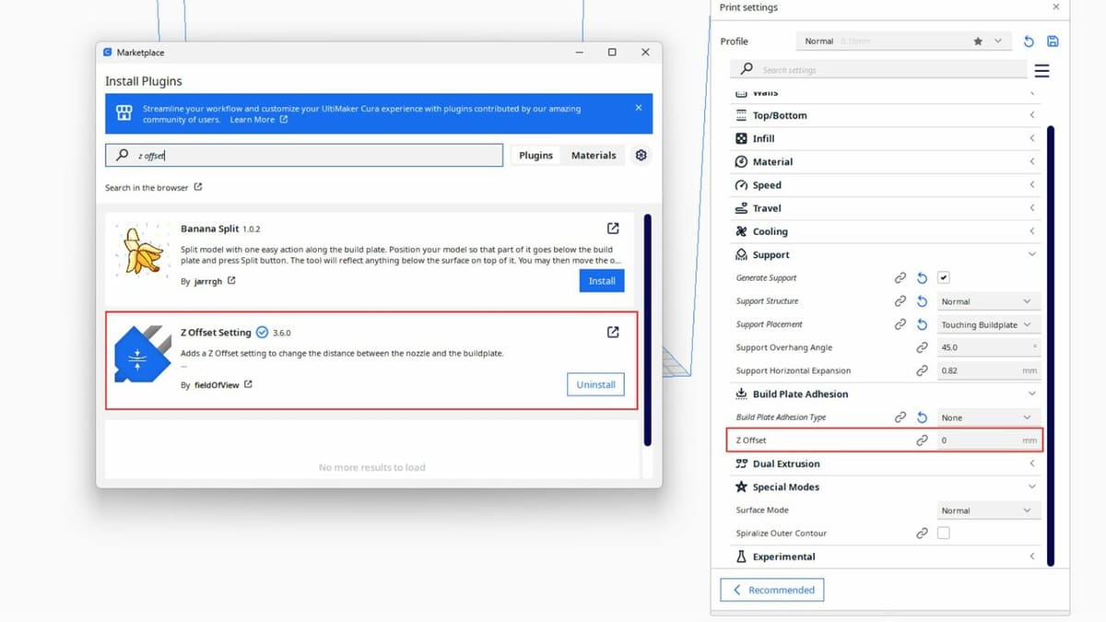Install the Banana Split plugin
The image size is (1106, 622).
[602, 281]
